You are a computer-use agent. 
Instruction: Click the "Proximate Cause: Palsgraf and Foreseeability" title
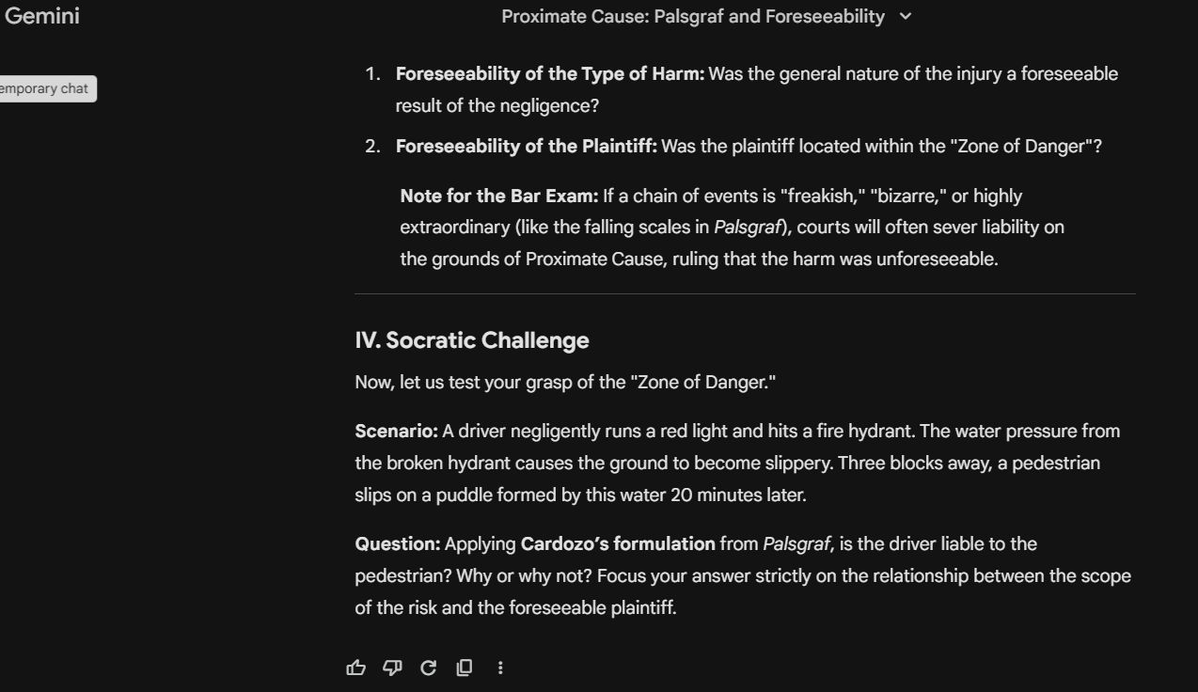click(692, 16)
